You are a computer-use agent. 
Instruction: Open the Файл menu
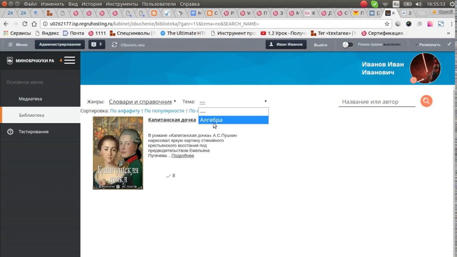pyautogui.click(x=30, y=4)
